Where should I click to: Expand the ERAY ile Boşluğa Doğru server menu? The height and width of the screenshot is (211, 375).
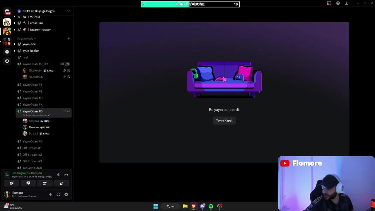tap(44, 11)
